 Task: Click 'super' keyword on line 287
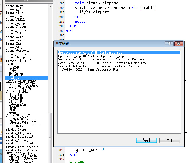point(80,21)
